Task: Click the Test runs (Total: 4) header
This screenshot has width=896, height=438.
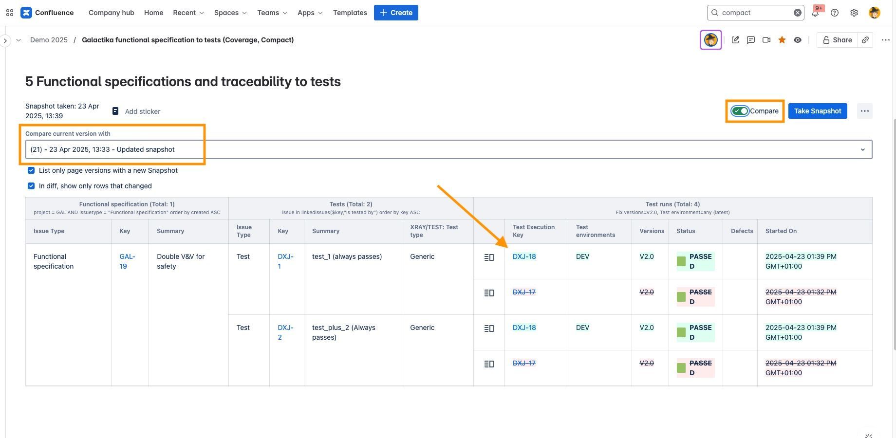Action: 672,204
